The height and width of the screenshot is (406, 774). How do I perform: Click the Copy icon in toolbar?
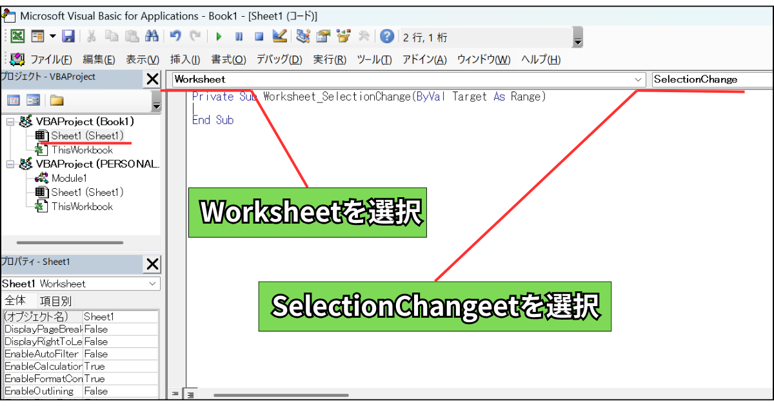[x=112, y=37]
